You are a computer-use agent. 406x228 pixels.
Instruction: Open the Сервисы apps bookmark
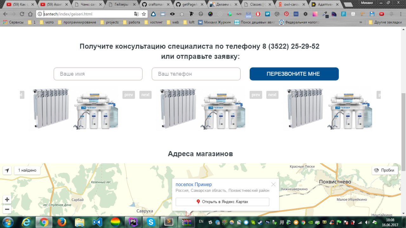click(13, 22)
